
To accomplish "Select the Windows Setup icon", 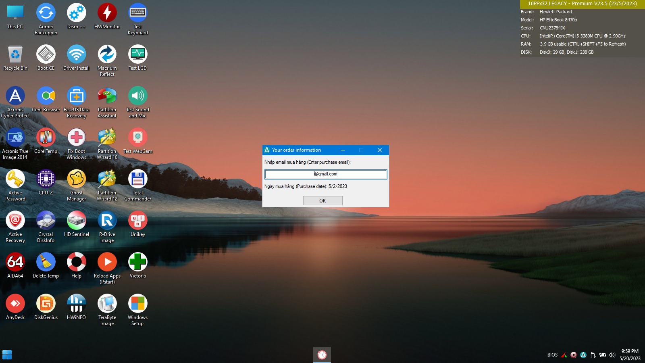I will click(138, 304).
